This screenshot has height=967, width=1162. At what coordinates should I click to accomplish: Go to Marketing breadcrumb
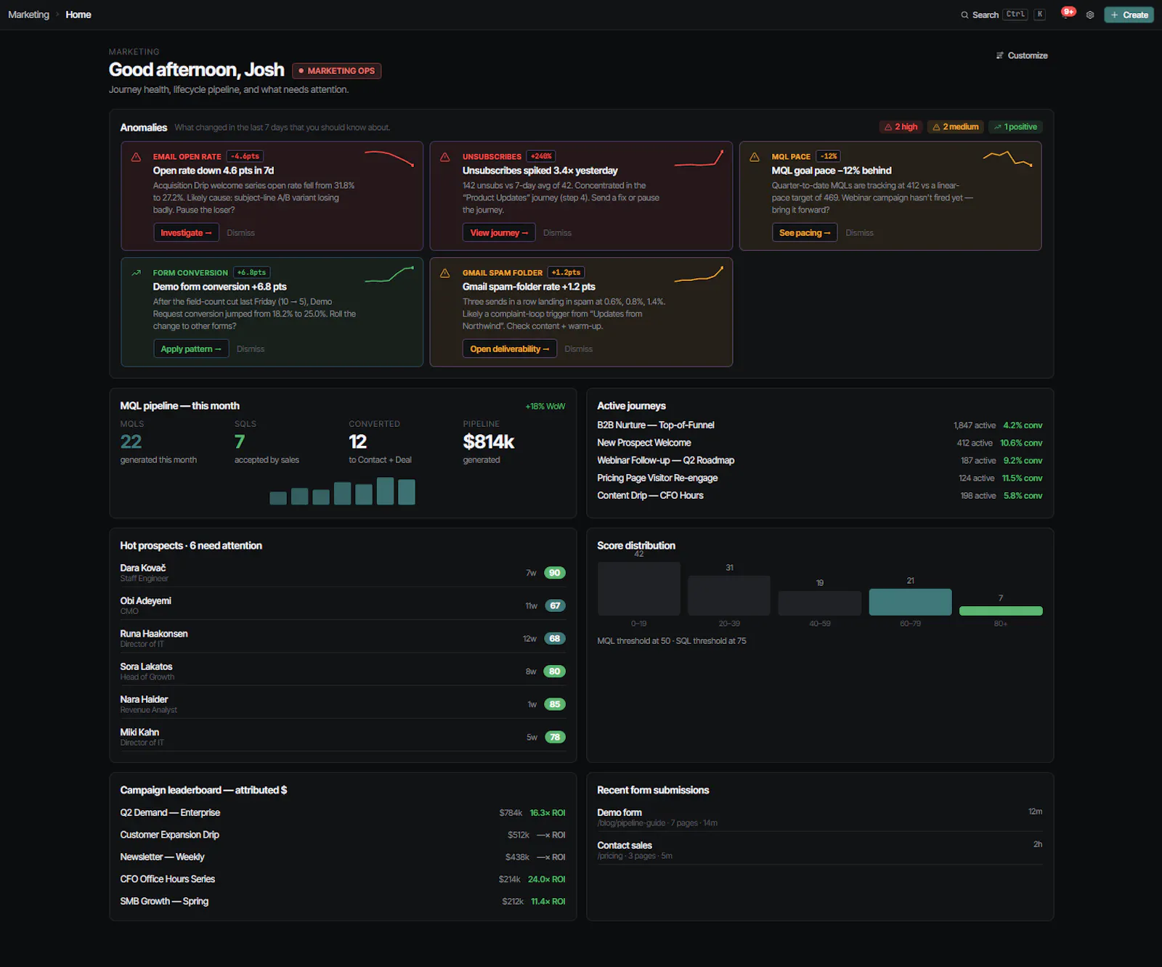pos(28,15)
